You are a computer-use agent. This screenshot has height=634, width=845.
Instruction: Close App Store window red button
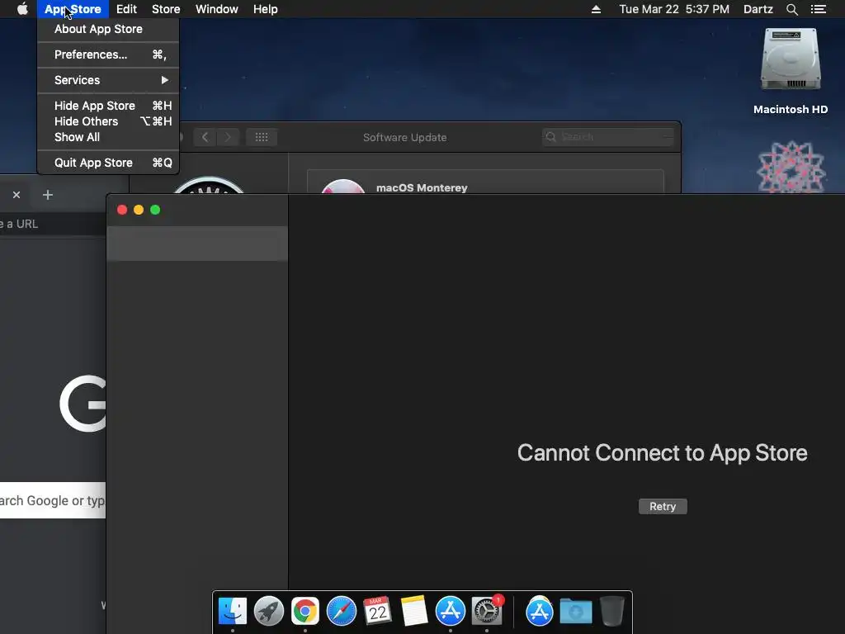122,210
